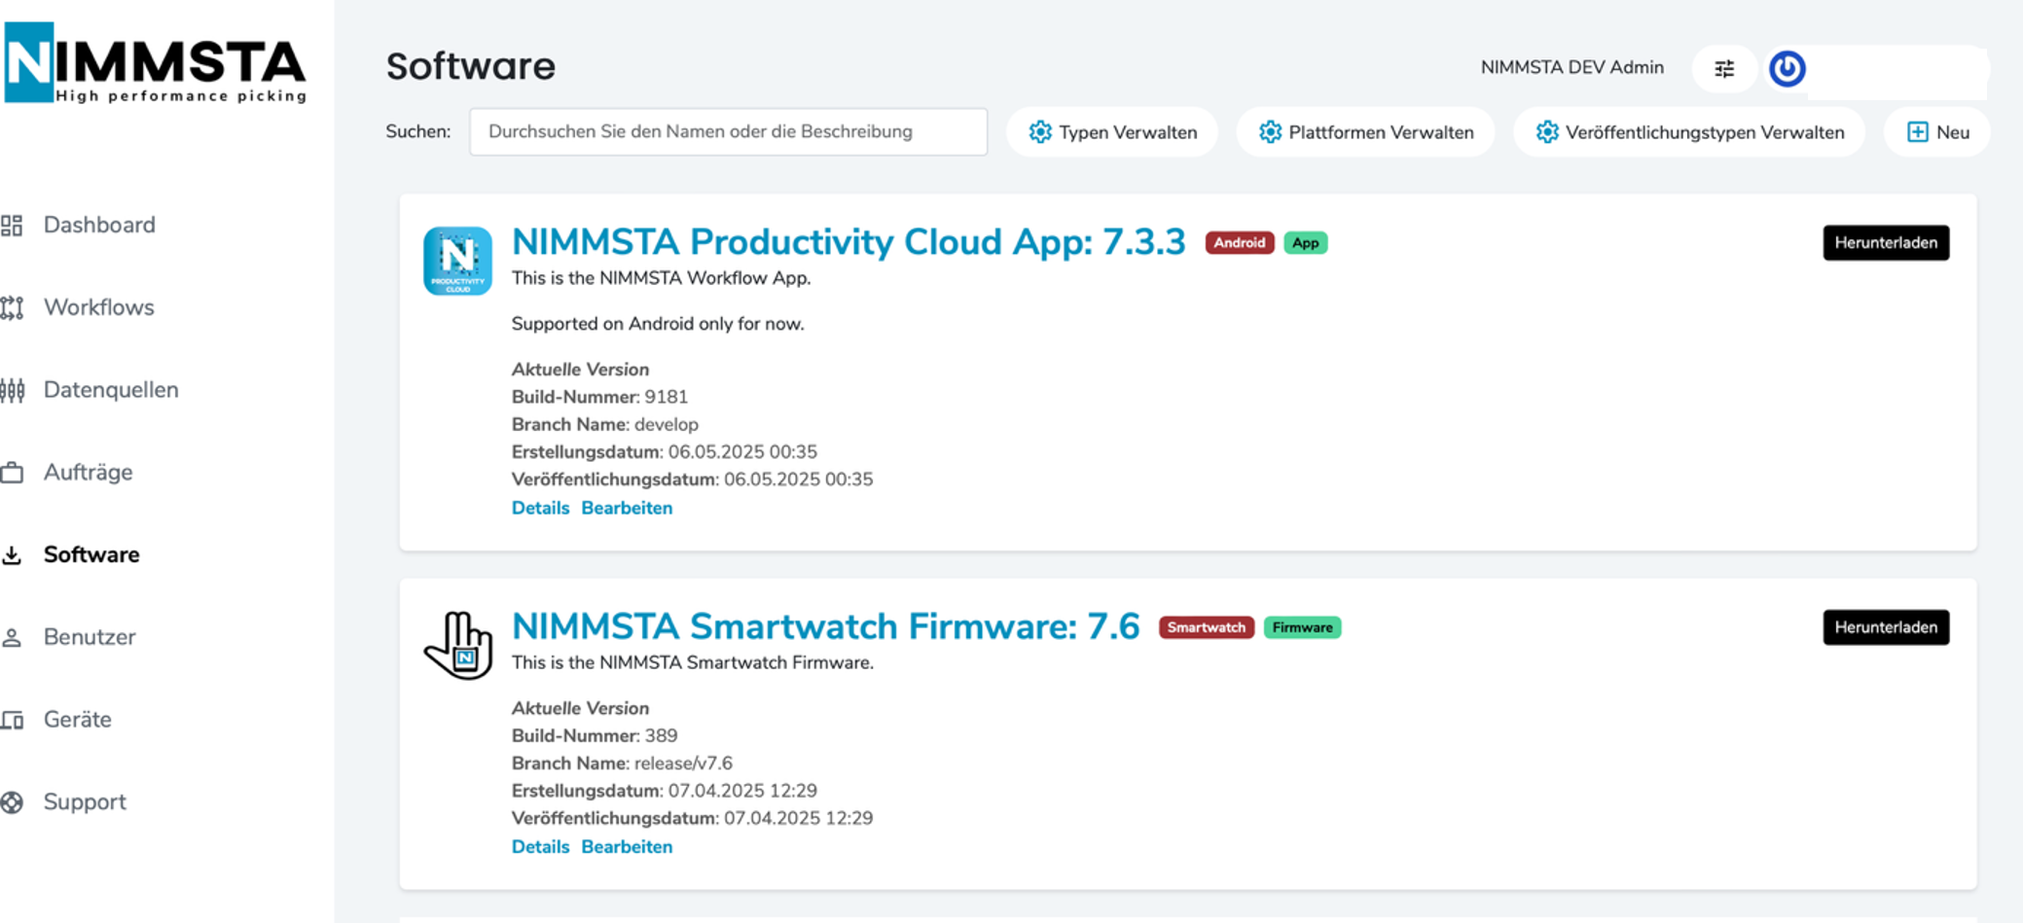Click Veröffentlichungsdatum 06.05.2025 00:35 text
Viewport: 2023px width, 923px height.
click(x=692, y=479)
